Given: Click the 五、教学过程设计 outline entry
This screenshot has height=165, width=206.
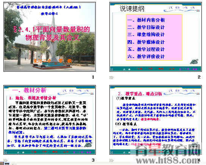Looking at the screenshot, I should point(146,49).
